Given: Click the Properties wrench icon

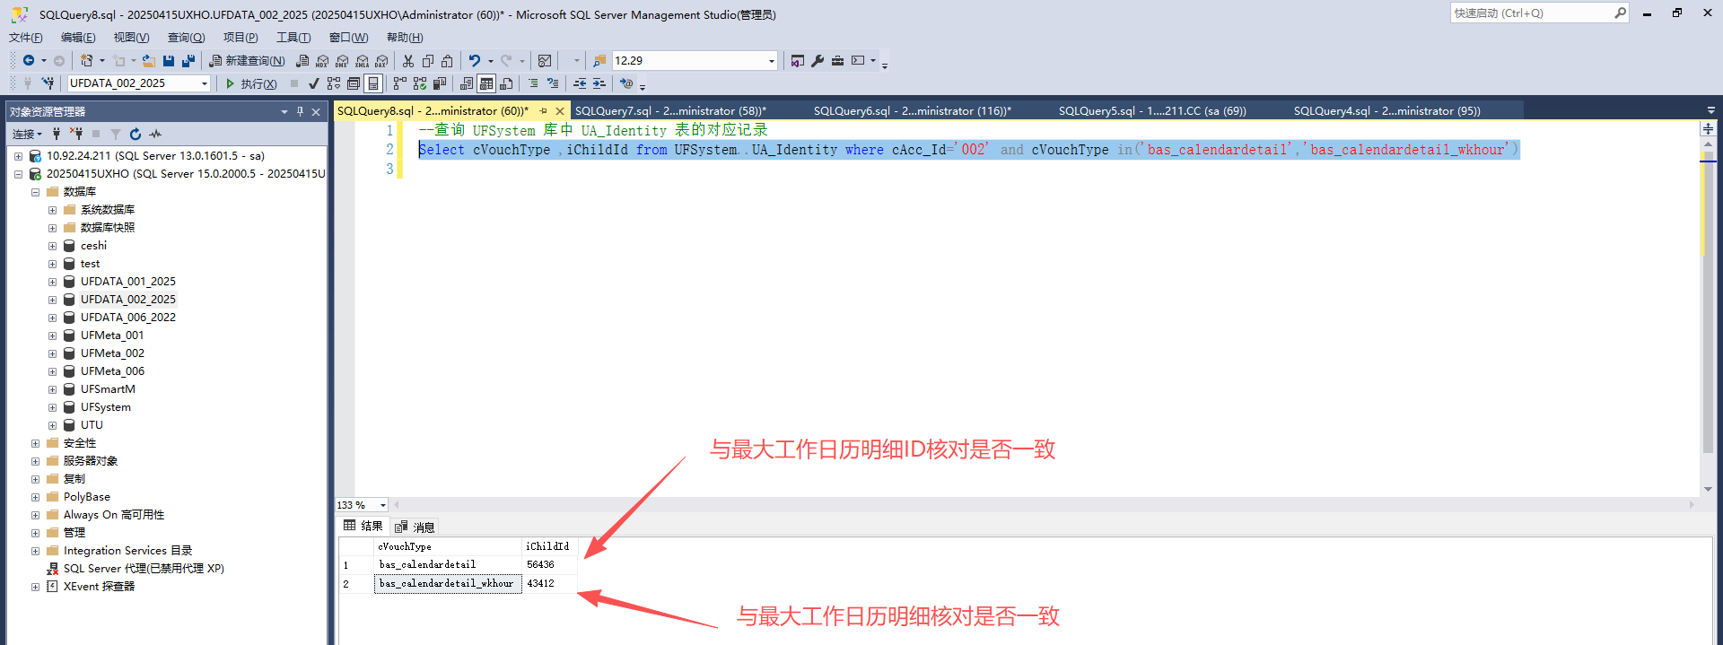Looking at the screenshot, I should 818,61.
